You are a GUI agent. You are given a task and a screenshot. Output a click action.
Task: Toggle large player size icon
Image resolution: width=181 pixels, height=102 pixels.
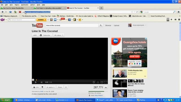102,82
